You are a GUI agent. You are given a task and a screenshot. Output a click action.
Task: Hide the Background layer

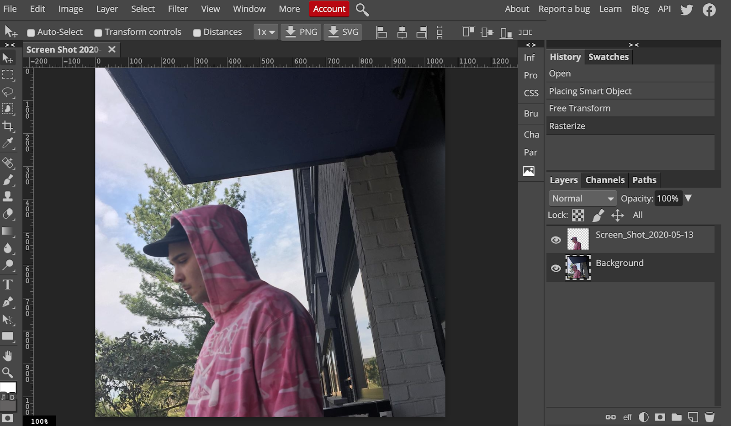(x=556, y=268)
